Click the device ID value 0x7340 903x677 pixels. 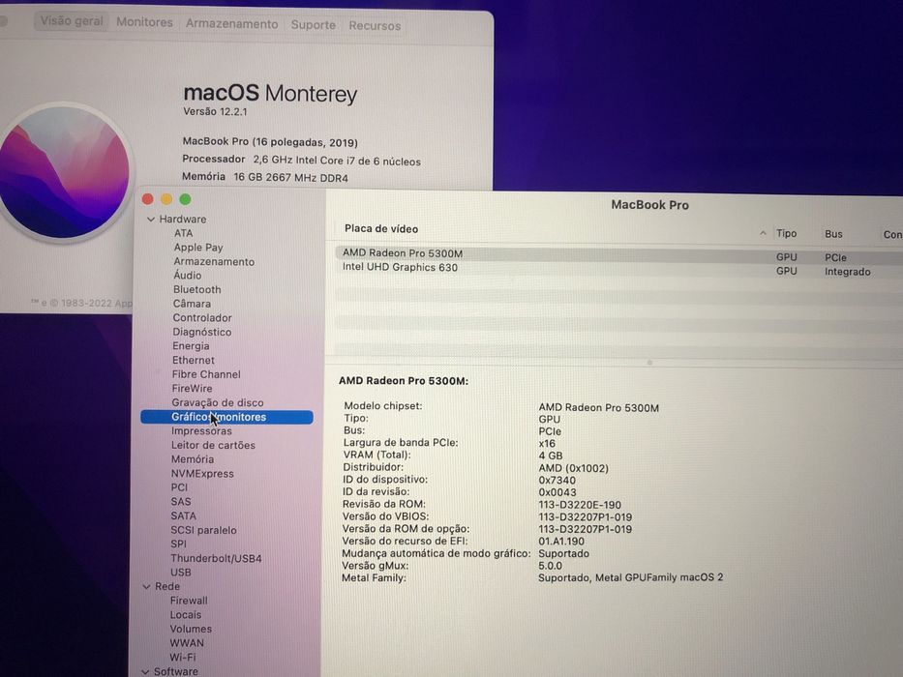tap(557, 480)
